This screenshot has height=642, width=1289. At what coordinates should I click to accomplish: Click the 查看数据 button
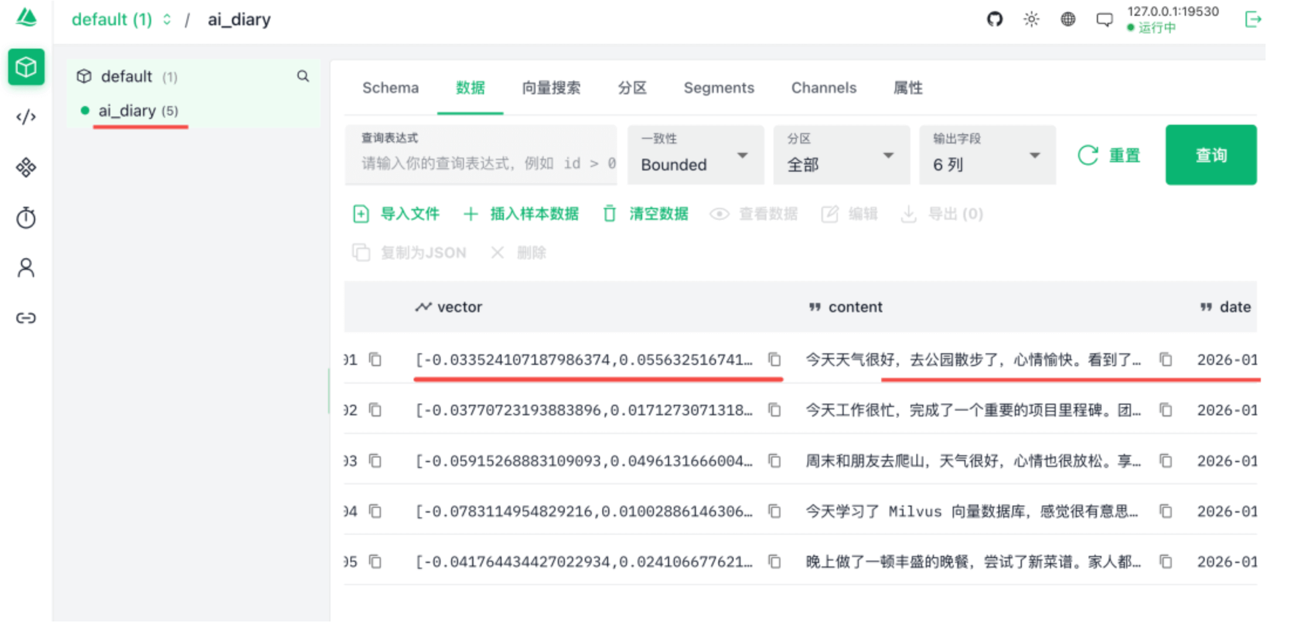click(754, 214)
